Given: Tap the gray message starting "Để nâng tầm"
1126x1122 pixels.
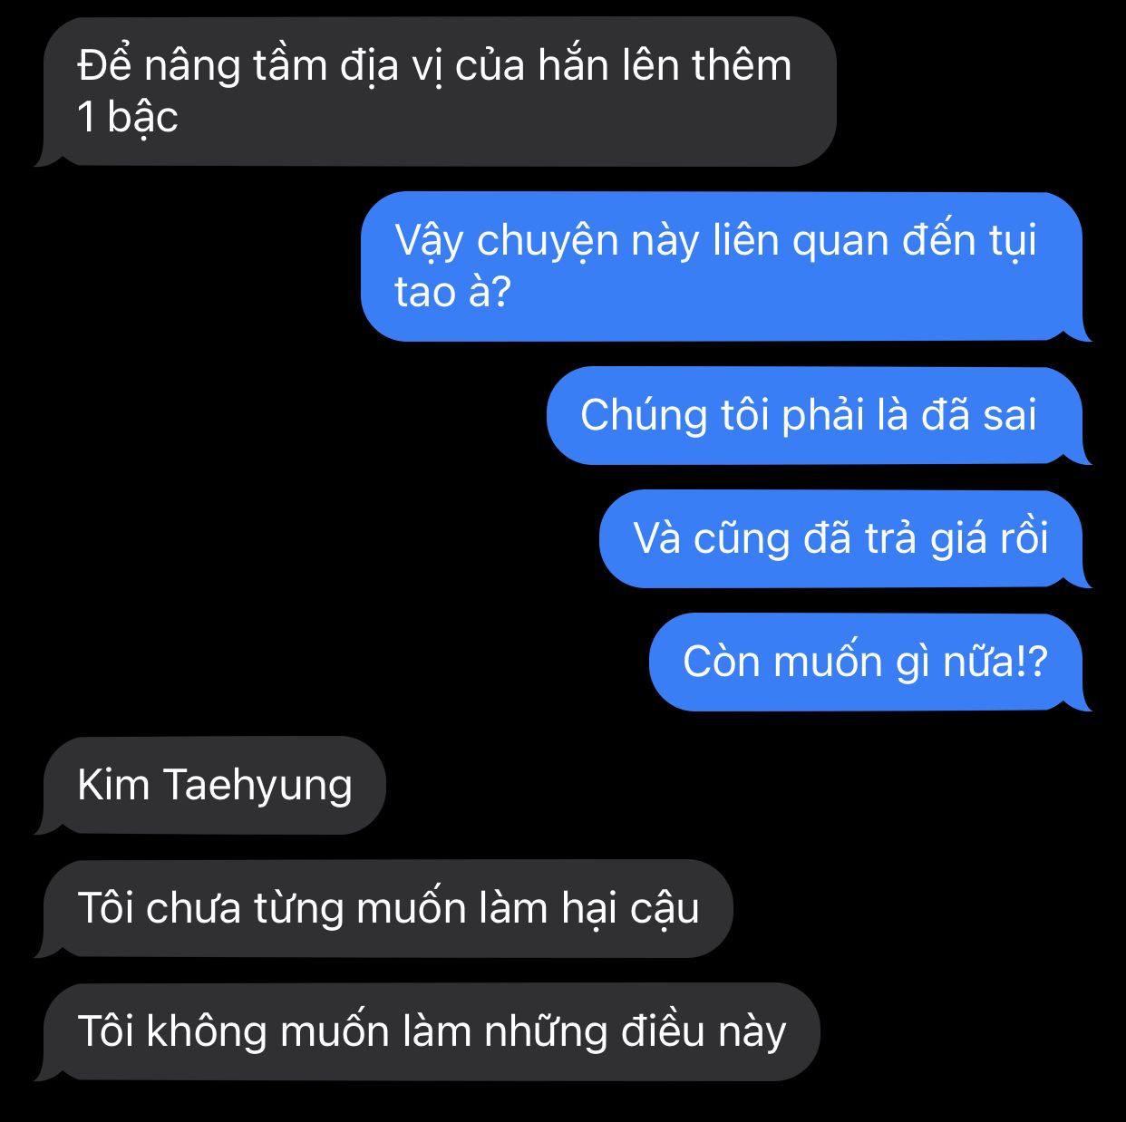Looking at the screenshot, I should click(440, 92).
